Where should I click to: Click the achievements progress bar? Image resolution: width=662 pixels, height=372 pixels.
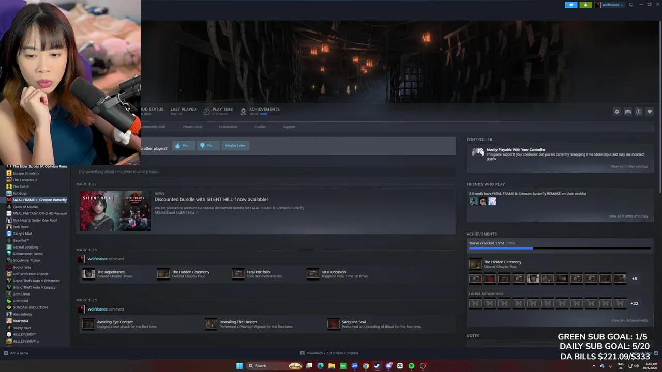coord(560,249)
